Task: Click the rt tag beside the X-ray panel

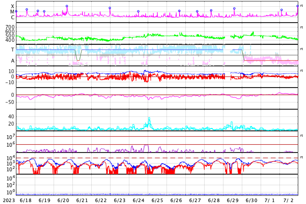Action: pos(302,6)
